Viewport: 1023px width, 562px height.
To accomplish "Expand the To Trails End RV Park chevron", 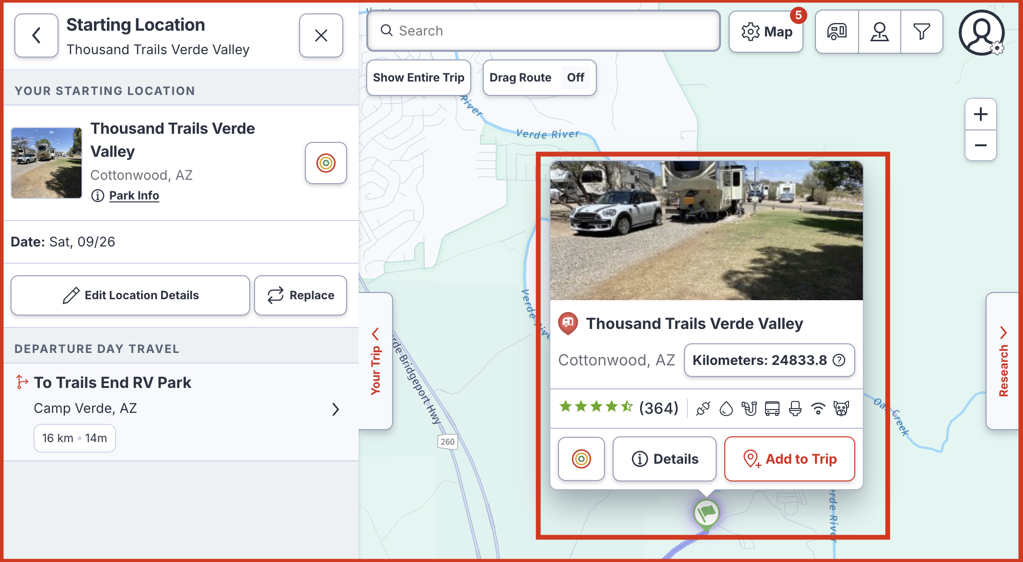I will click(336, 410).
